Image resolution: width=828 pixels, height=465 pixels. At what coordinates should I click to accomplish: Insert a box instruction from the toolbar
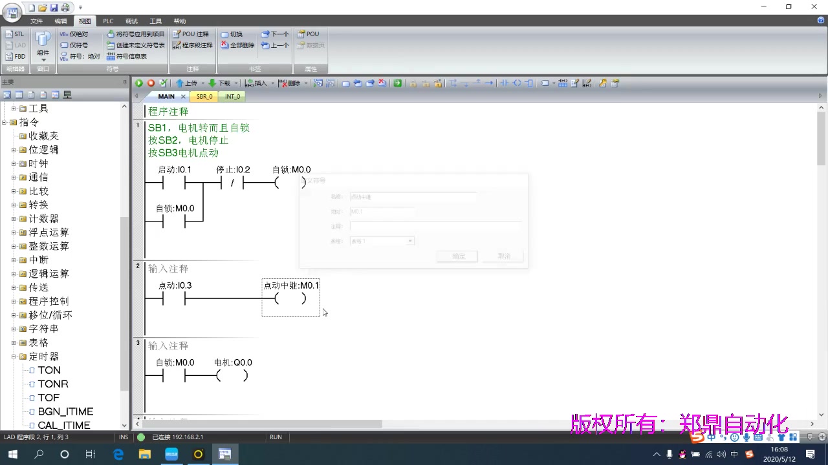click(528, 83)
